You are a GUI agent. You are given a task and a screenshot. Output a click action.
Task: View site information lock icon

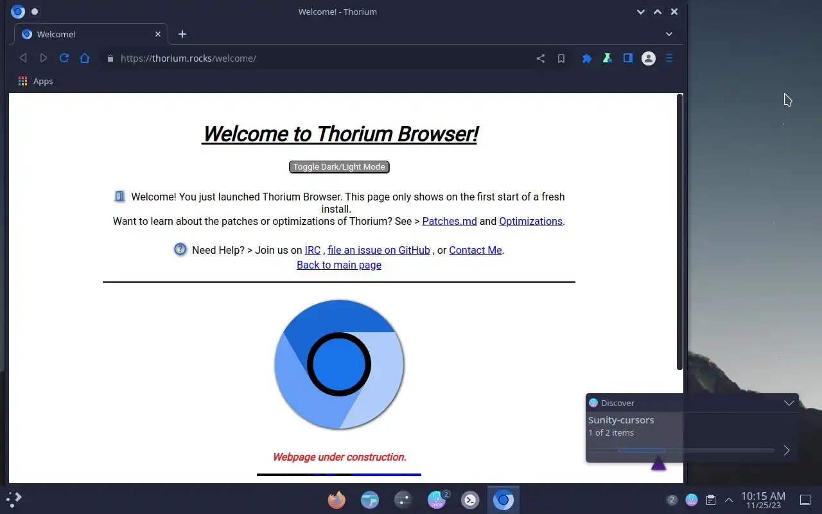(110, 58)
